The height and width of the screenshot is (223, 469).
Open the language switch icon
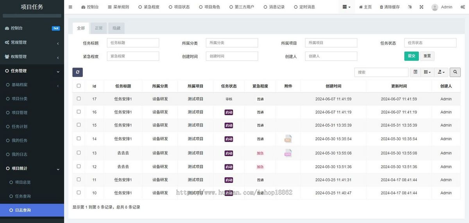tap(410, 7)
